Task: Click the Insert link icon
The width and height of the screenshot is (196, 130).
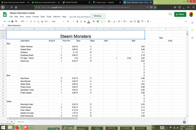Action: pyautogui.click(x=131, y=21)
